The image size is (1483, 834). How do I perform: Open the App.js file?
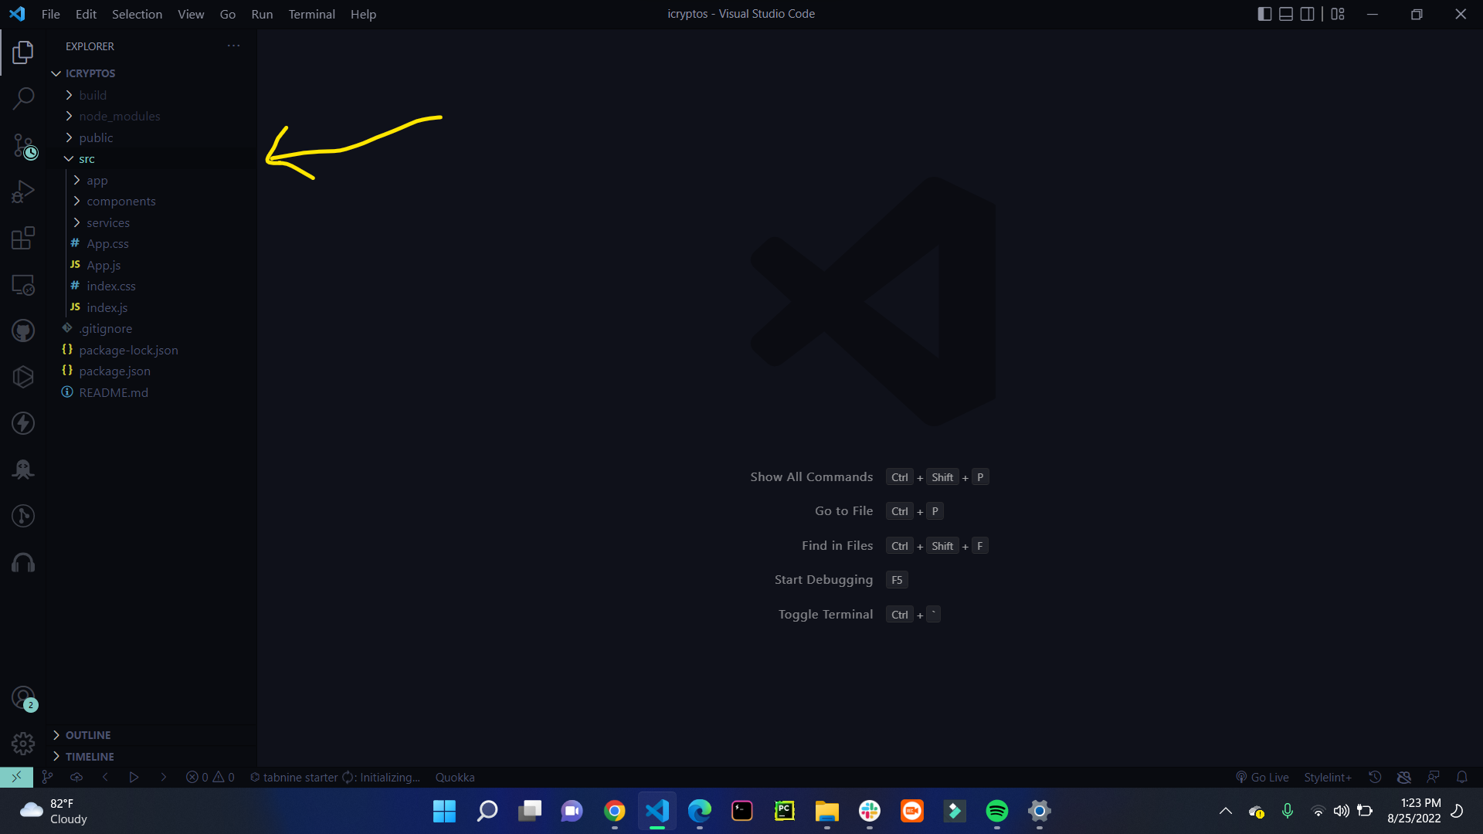point(104,265)
